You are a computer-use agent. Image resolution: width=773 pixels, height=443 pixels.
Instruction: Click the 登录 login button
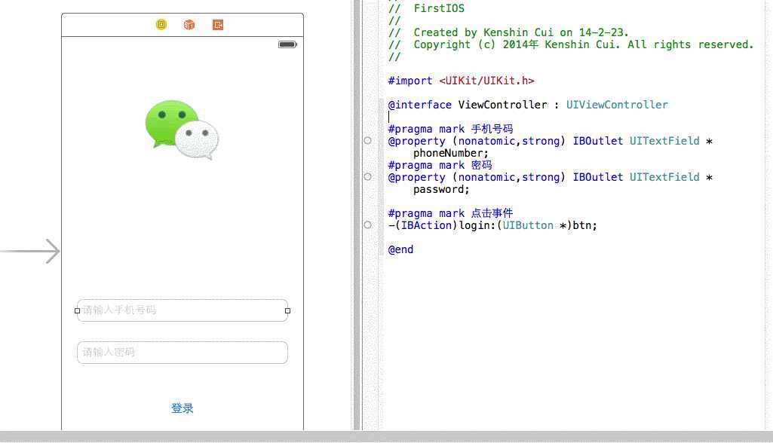[x=183, y=408]
